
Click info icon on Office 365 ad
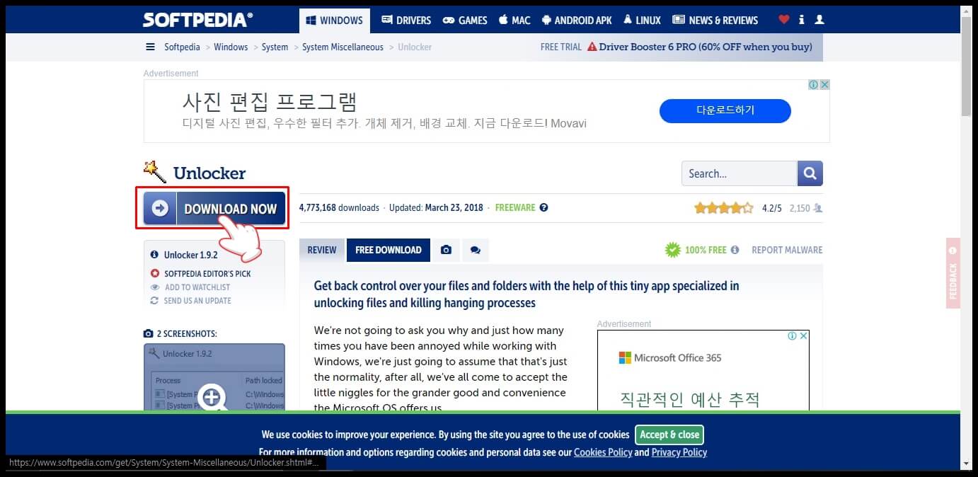tap(793, 335)
